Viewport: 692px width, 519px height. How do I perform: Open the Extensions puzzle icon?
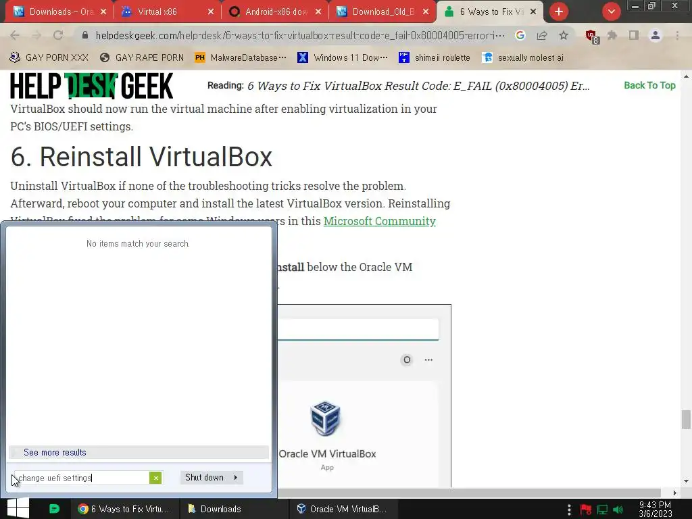(x=612, y=35)
